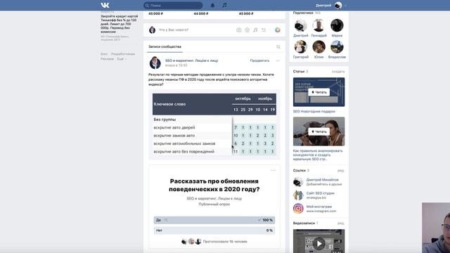Image resolution: width=450 pixels, height=253 pixels.
Task: Click the VK logo in header
Action: tap(105, 5)
